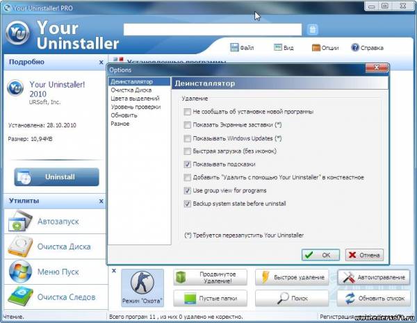Open the Очистка Диска utility
The image size is (417, 323).
[55, 247]
